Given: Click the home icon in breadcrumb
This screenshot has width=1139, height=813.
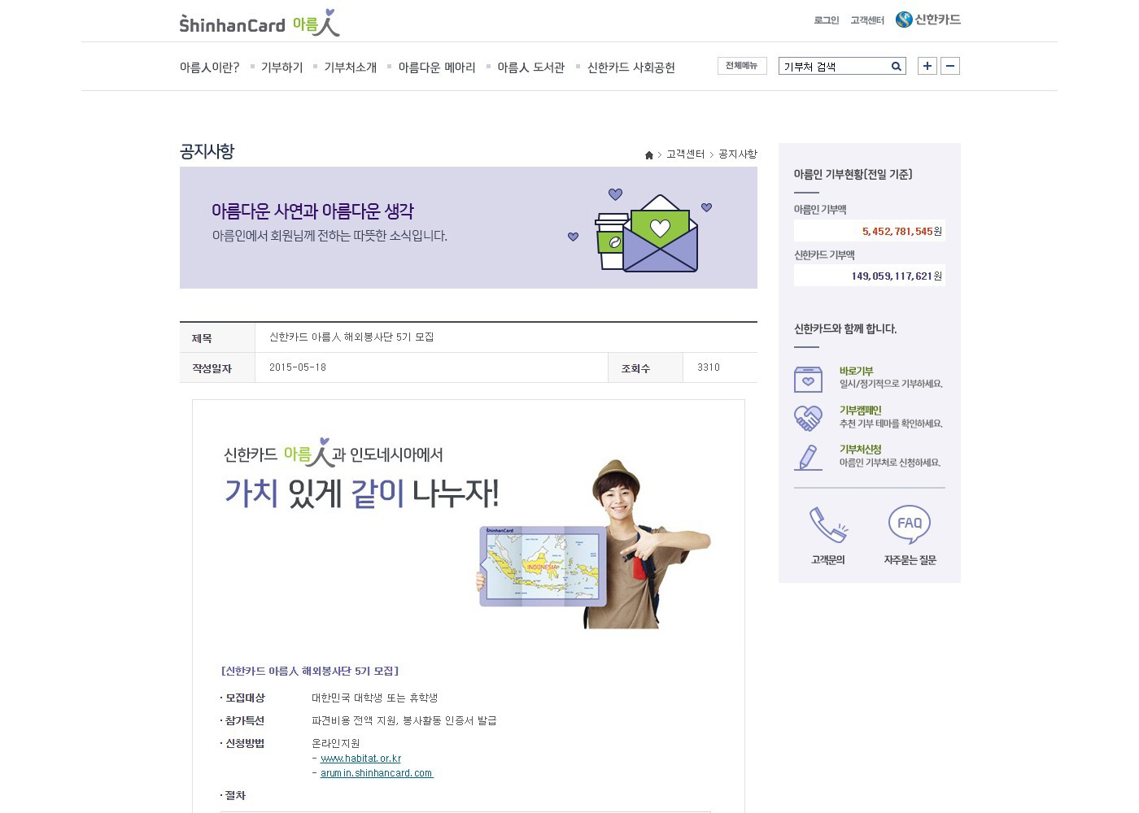Looking at the screenshot, I should [649, 154].
